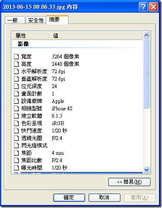
Task: Click the document icon beside 閃光燈模式
Action: coord(17,146)
